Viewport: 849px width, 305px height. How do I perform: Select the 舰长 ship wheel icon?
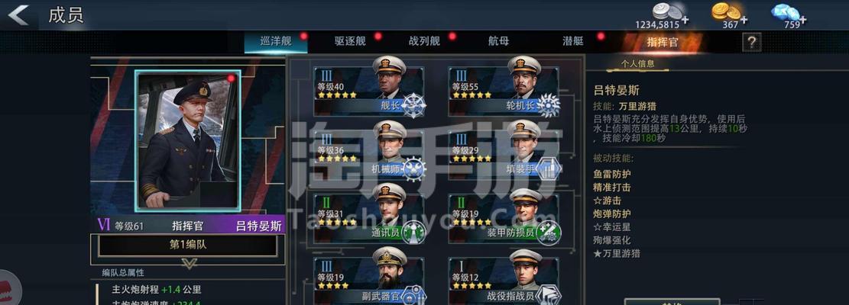413,105
